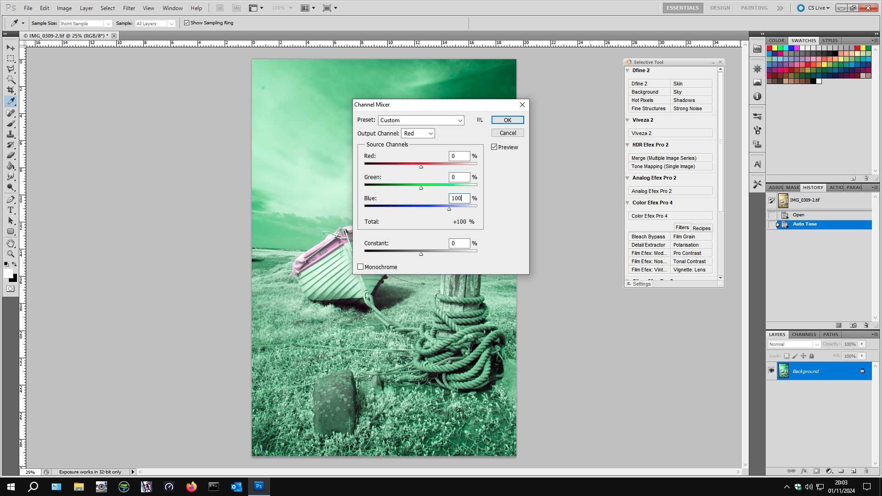The image size is (882, 496).
Task: Switch to the Channels tab
Action: click(803, 334)
